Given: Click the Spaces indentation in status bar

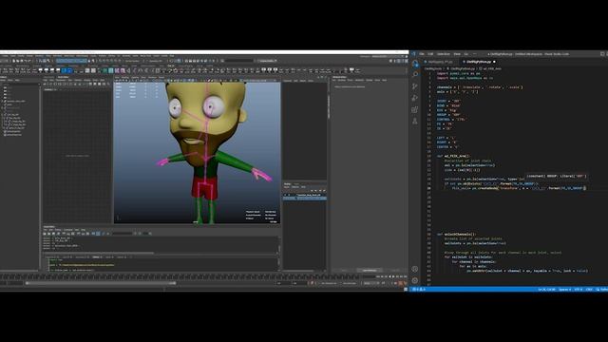Looking at the screenshot, I should click(x=564, y=289).
